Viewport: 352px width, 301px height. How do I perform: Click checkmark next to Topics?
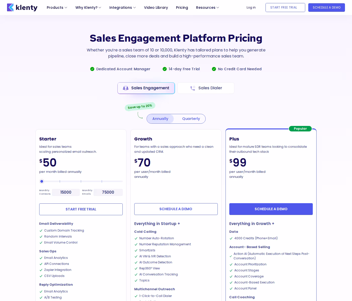(x=136, y=280)
